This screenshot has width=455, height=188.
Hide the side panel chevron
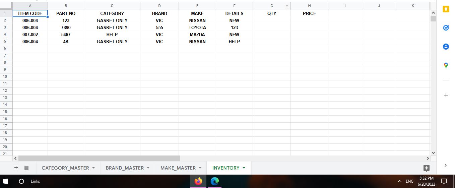click(x=445, y=165)
